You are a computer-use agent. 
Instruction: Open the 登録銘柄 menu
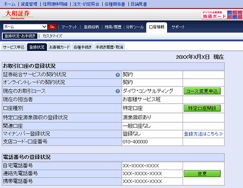click(x=91, y=27)
